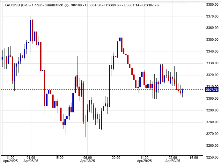
Task: Toggle the eye visibility icon in chart header
Action: (66, 5)
